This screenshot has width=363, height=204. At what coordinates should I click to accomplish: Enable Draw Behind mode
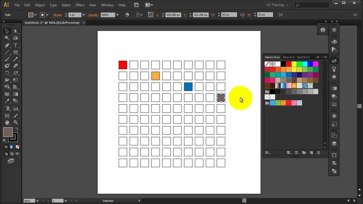click(x=12, y=154)
